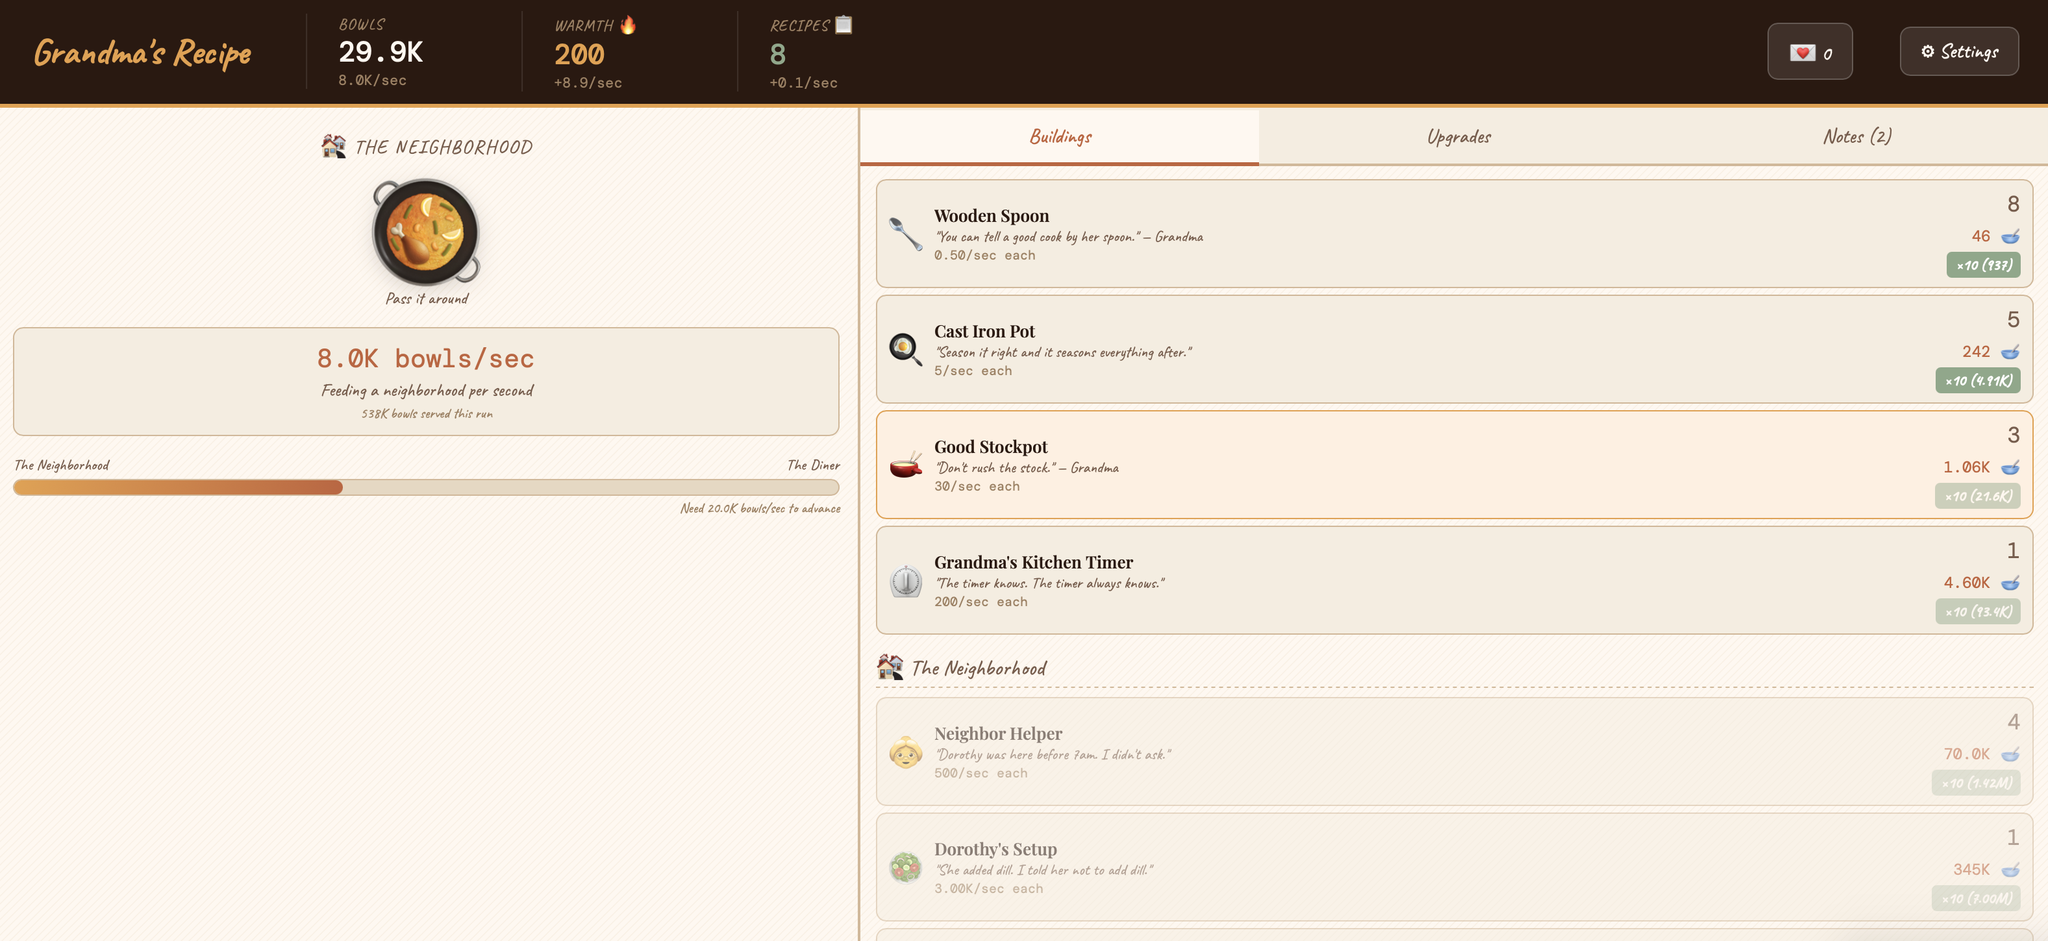Buy ten Kitchen Timers with ×10 (93.4K)
The width and height of the screenshot is (2048, 941).
pos(1978,611)
